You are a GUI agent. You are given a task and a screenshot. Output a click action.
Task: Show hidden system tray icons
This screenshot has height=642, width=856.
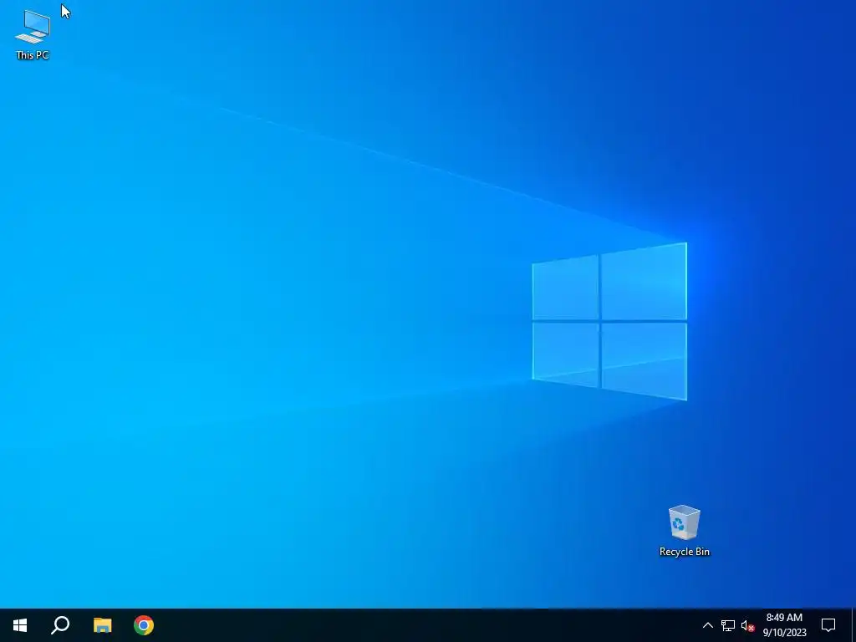pos(707,625)
